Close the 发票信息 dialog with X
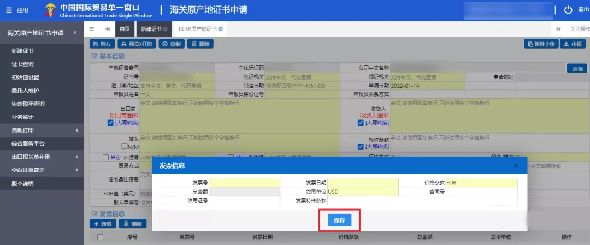590x245 pixels. (x=515, y=165)
